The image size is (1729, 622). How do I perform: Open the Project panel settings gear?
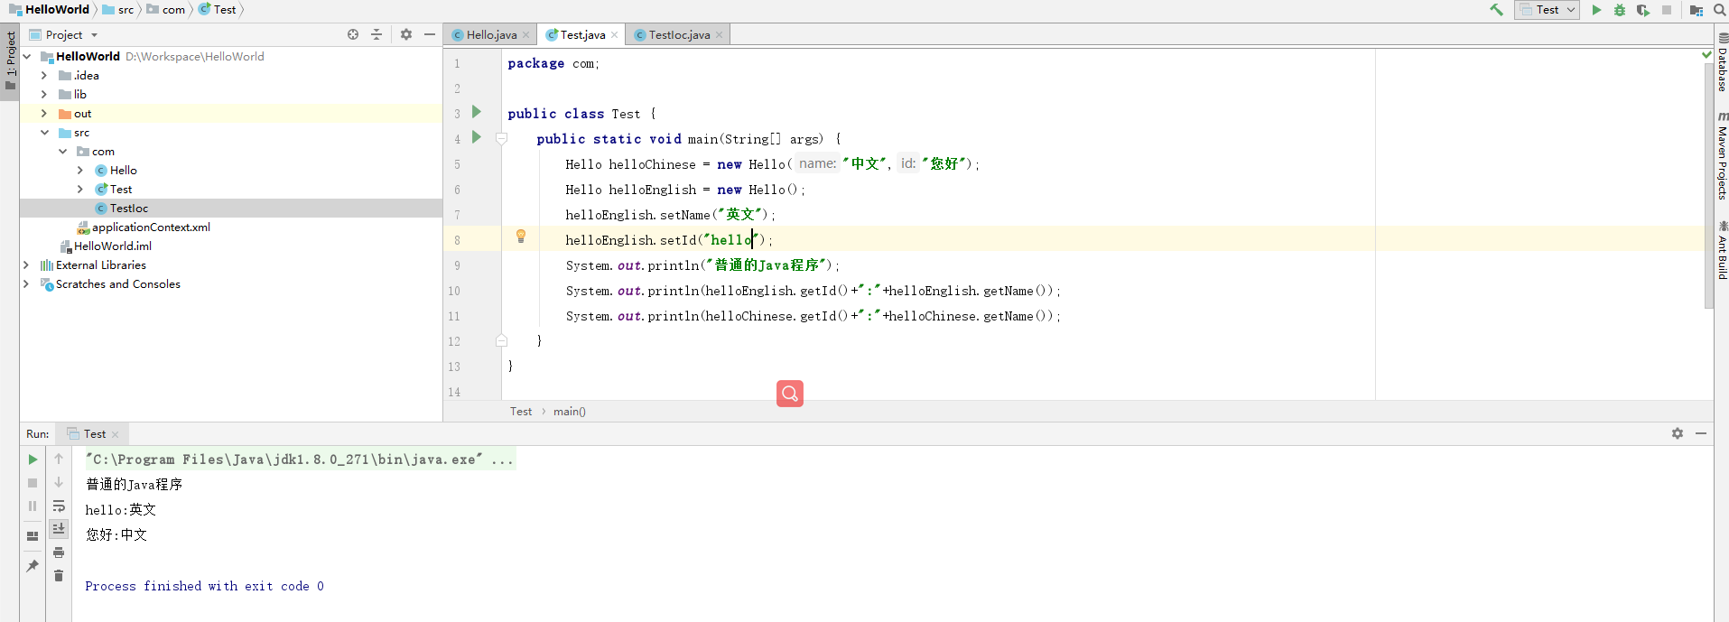tap(406, 34)
